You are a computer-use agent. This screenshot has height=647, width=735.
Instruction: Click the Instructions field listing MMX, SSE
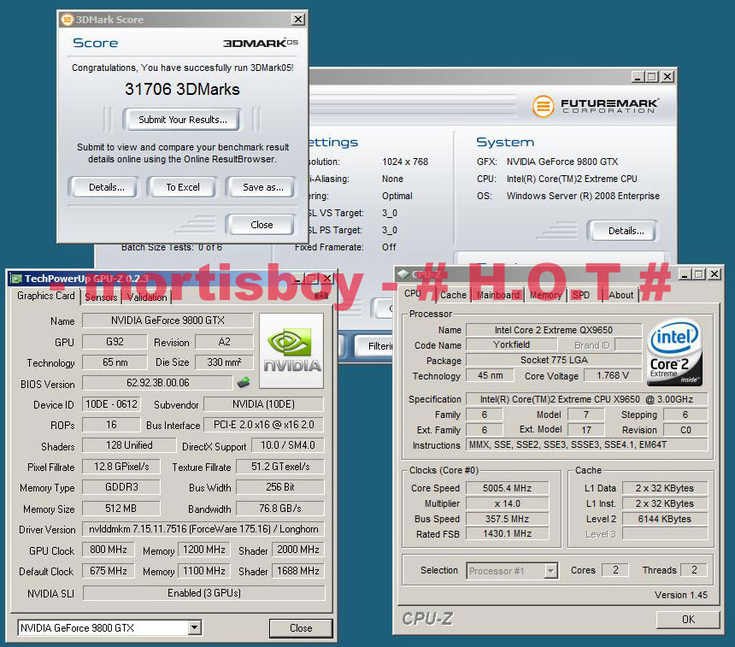pos(586,444)
